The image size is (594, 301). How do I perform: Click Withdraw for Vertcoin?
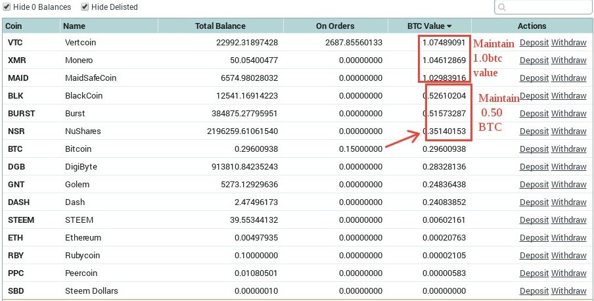tap(568, 43)
